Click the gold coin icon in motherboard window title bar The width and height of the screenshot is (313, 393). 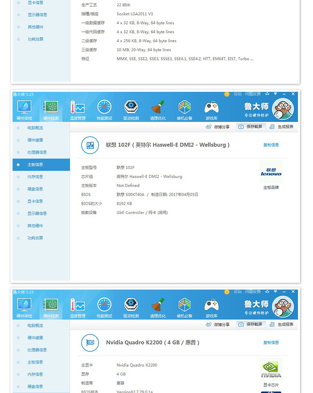click(227, 94)
